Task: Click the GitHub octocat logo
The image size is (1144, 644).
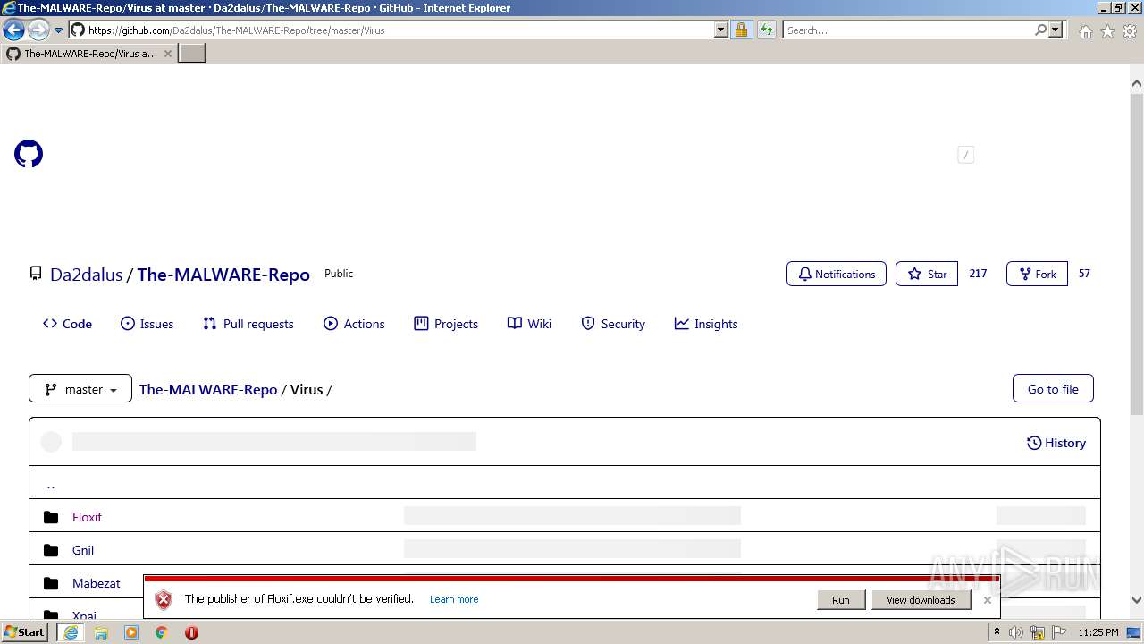Action: [29, 154]
